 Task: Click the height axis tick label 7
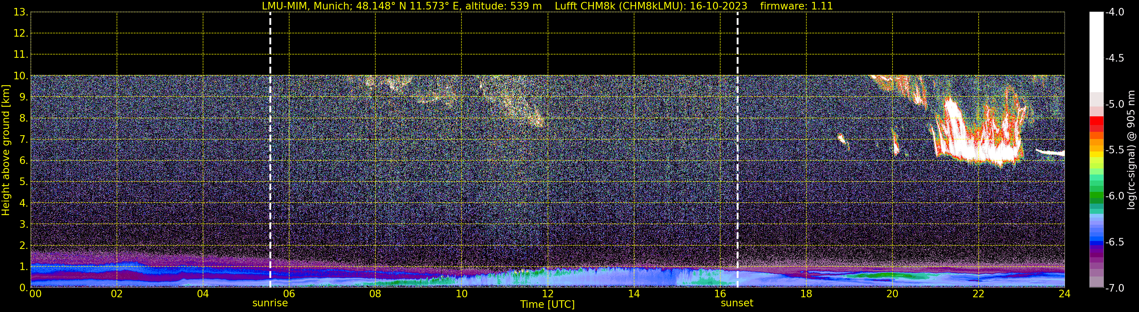coord(23,140)
